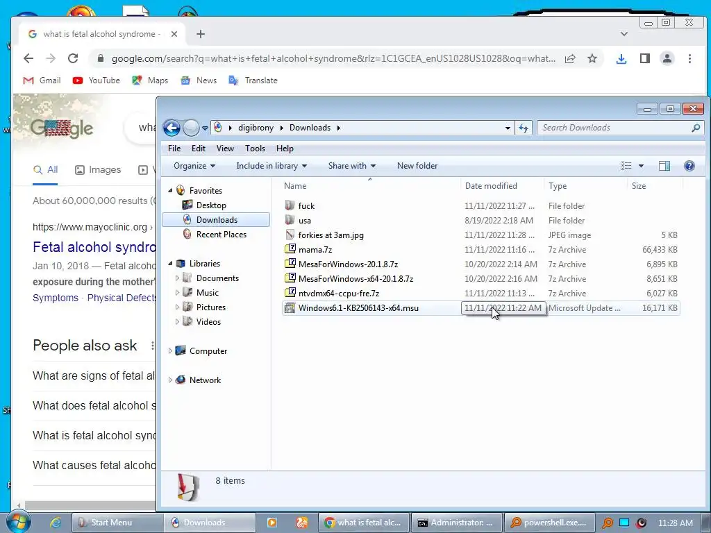Click the change view icon
The image size is (711, 533).
[626, 166]
